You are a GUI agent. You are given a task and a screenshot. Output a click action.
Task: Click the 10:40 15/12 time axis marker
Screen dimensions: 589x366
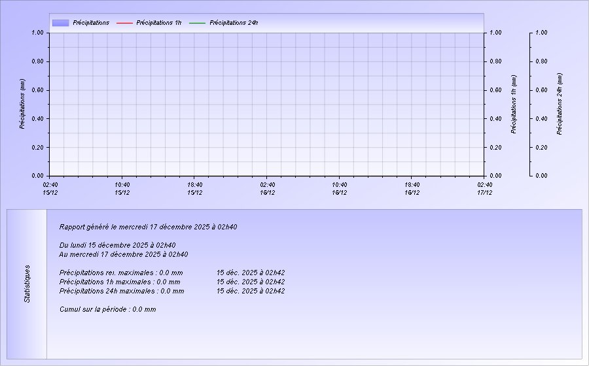click(x=122, y=188)
